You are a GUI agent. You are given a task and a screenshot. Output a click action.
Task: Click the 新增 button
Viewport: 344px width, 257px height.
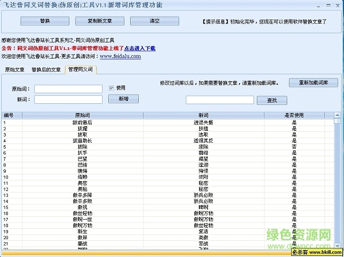[123, 99]
